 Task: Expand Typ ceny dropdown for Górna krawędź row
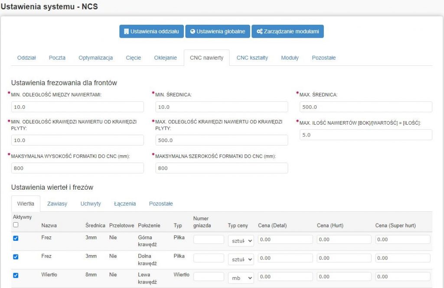click(241, 240)
